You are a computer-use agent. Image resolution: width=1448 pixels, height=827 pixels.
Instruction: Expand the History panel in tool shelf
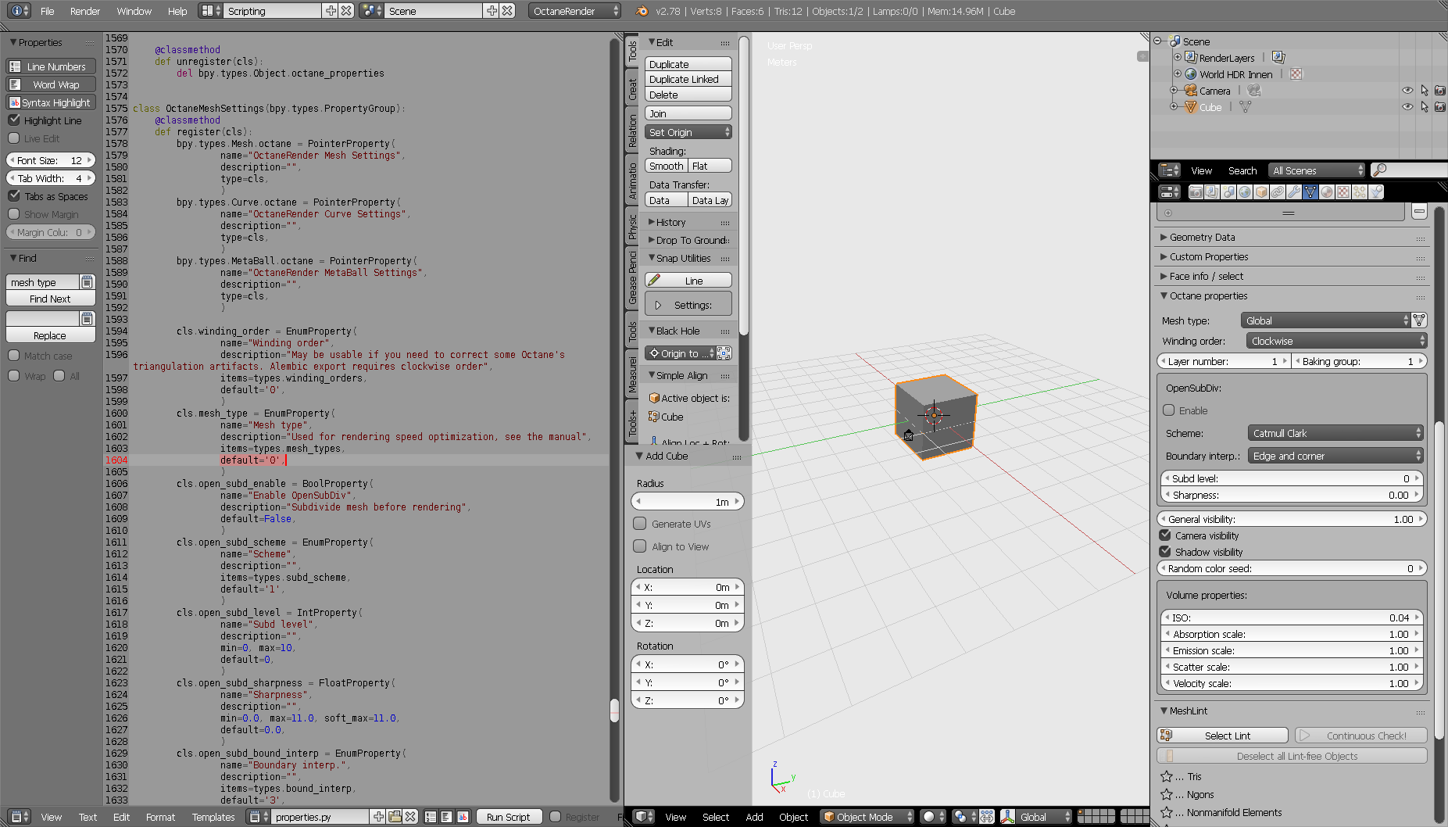pyautogui.click(x=671, y=222)
